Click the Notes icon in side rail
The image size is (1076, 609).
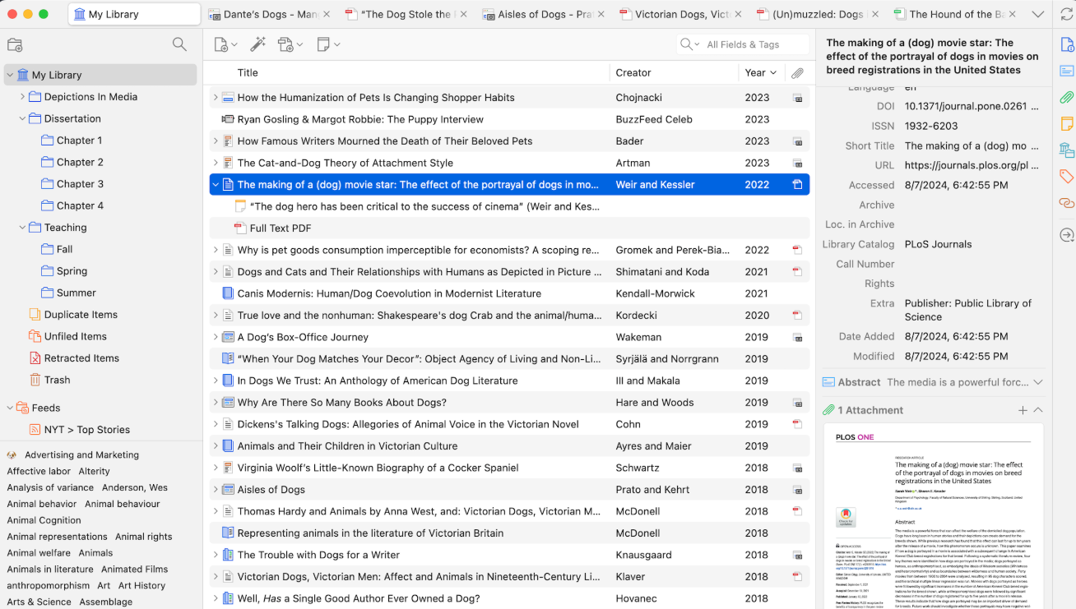[x=1066, y=123]
